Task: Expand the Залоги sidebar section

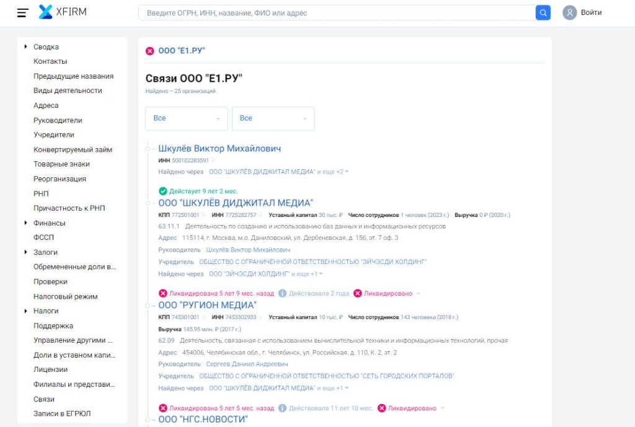Action: pyautogui.click(x=25, y=252)
